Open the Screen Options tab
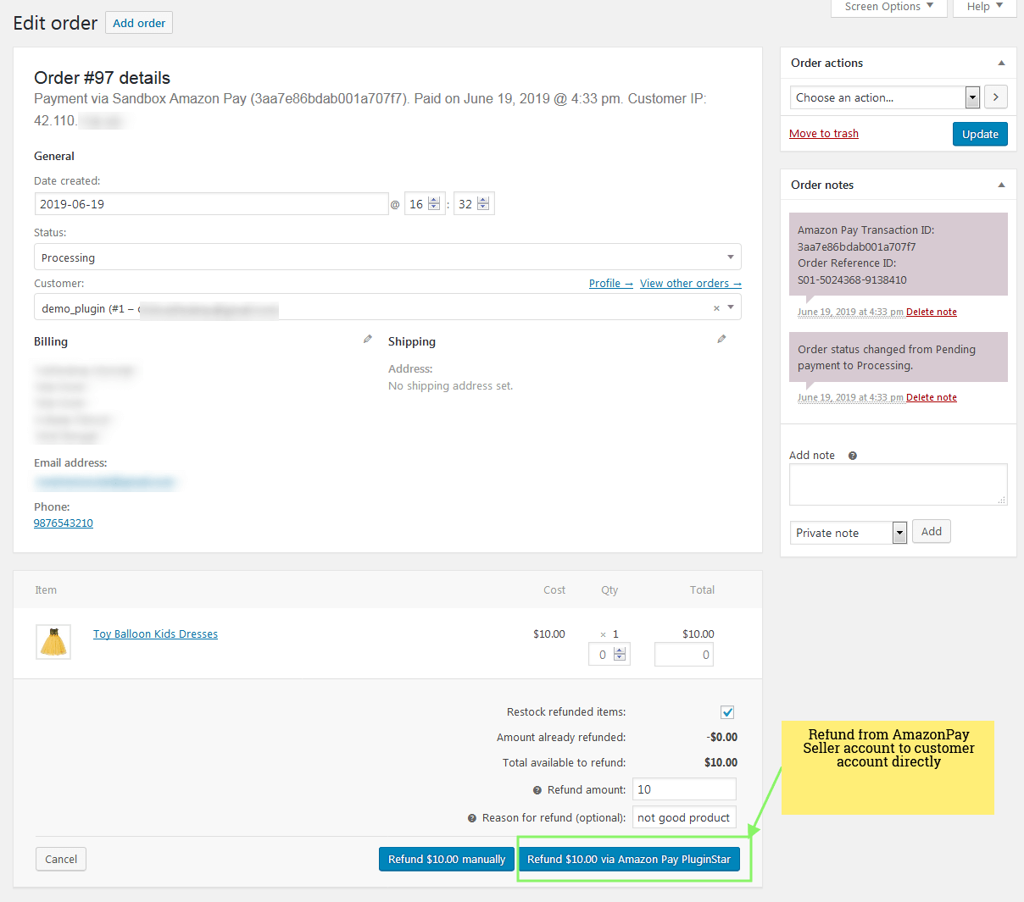Image resolution: width=1024 pixels, height=902 pixels. [x=888, y=7]
